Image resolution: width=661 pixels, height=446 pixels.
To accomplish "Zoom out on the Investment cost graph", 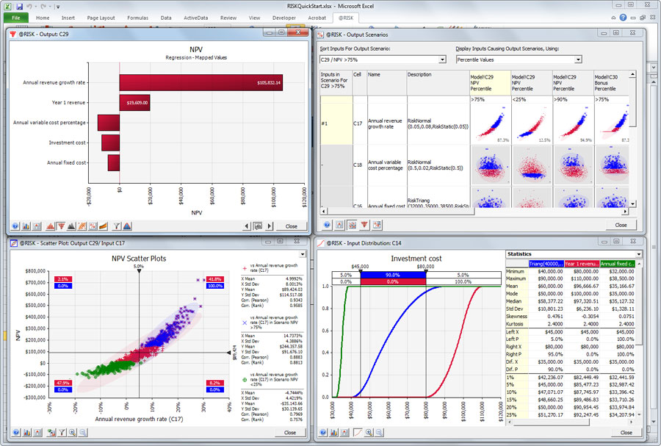I will click(380, 433).
